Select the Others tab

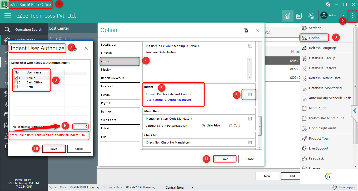[x=120, y=61]
